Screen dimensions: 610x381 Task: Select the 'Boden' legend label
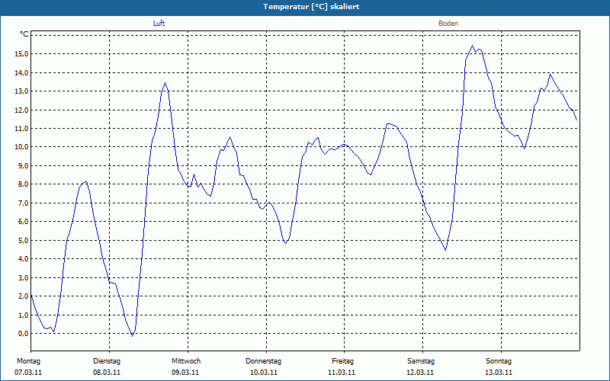448,24
